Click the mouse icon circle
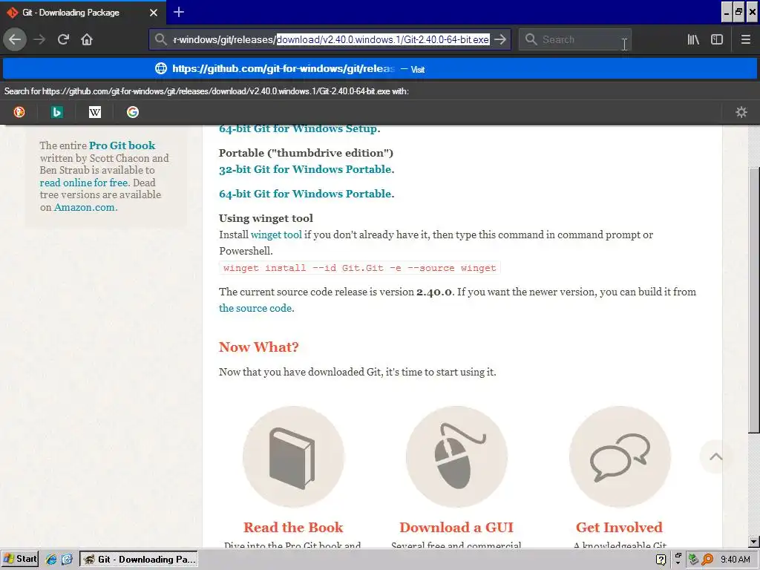760x570 pixels. tap(456, 456)
